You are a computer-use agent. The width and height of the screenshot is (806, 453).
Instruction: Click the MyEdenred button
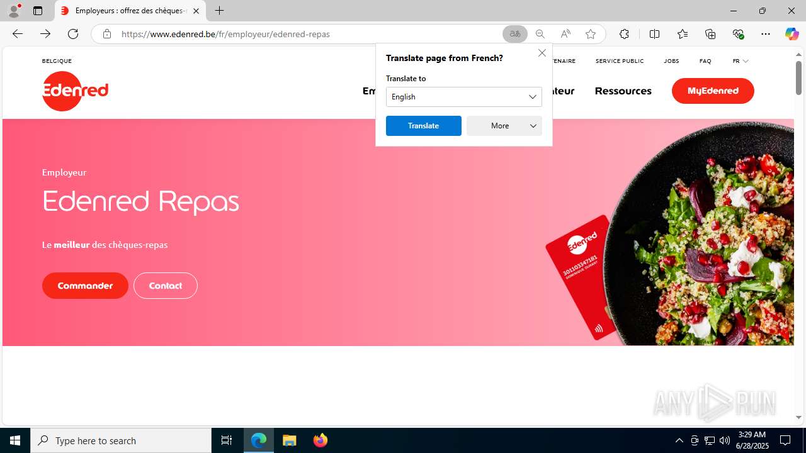pos(713,91)
